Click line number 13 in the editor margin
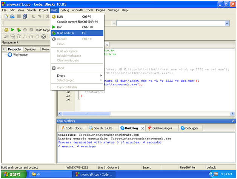The width and height of the screenshot is (237, 179). pos(68,96)
